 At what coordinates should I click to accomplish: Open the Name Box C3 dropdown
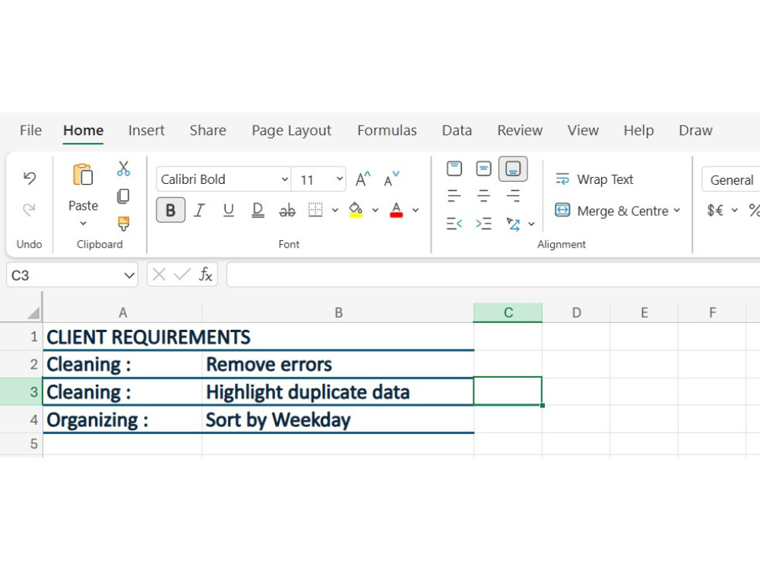coord(129,275)
